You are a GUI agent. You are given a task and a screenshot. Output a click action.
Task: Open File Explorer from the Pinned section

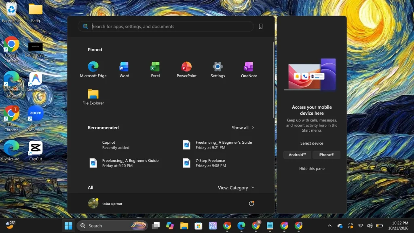click(93, 97)
